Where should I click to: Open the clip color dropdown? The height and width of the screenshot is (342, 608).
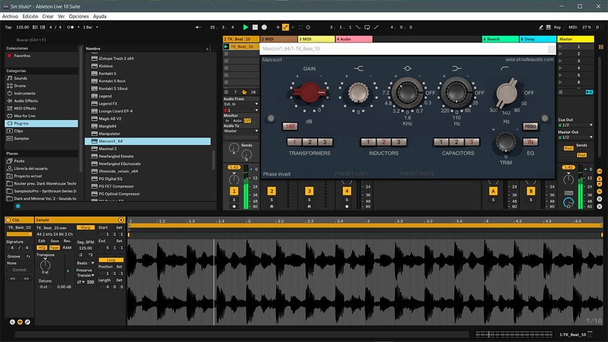point(19,235)
